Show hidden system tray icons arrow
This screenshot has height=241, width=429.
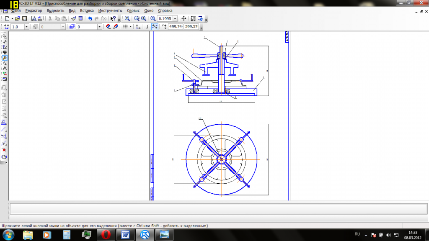(366, 235)
